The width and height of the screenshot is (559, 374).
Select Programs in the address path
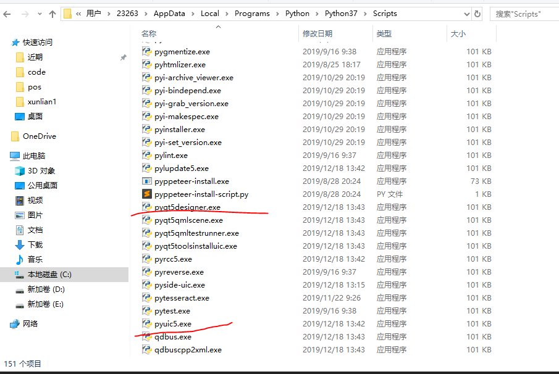tap(252, 14)
